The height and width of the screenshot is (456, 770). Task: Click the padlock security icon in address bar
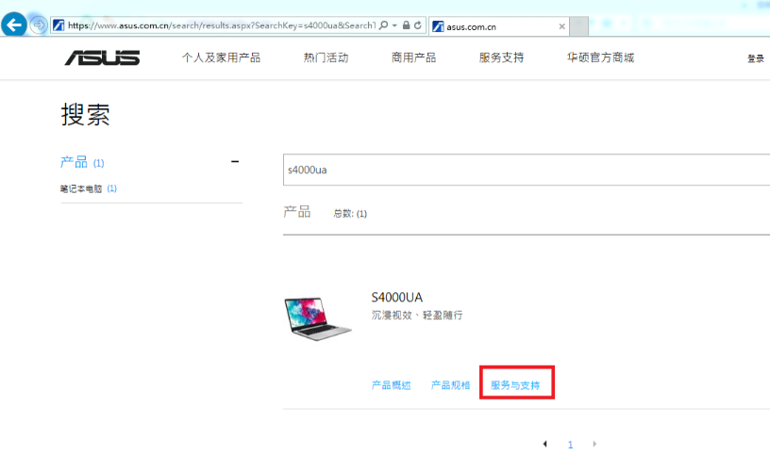pos(406,25)
